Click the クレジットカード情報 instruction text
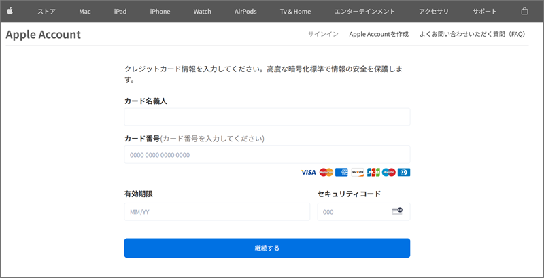This screenshot has width=544, height=278. click(264, 74)
